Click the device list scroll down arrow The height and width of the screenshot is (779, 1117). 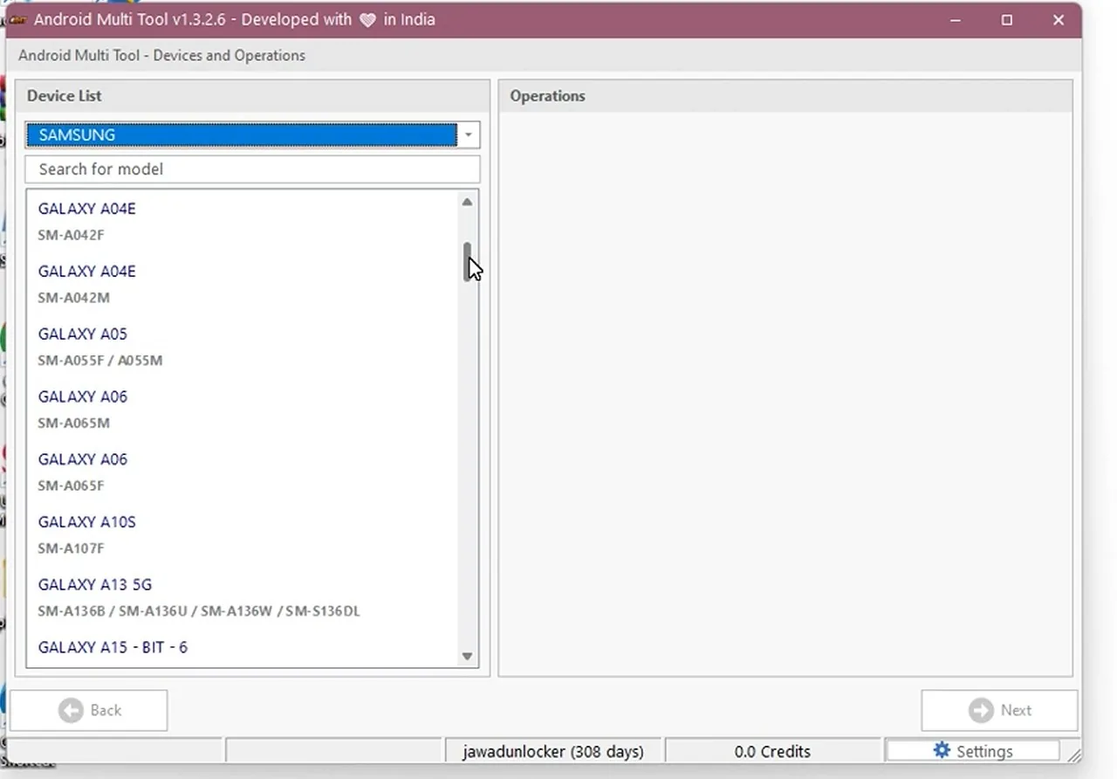pos(468,656)
